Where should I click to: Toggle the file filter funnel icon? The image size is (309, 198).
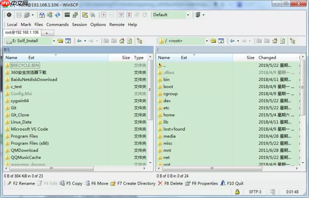(121, 15)
